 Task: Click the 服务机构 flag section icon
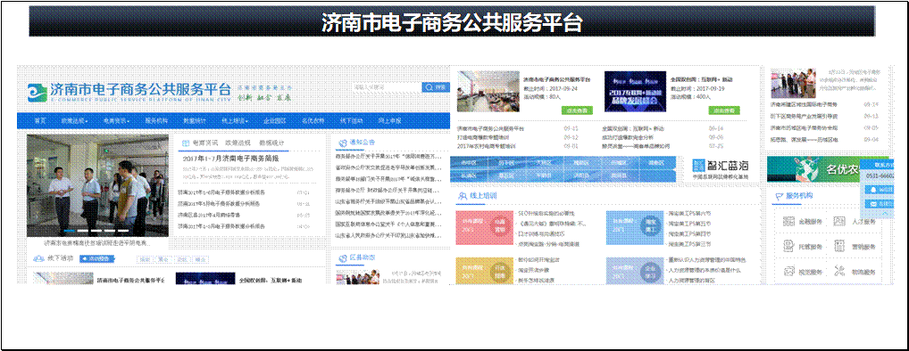pos(779,196)
